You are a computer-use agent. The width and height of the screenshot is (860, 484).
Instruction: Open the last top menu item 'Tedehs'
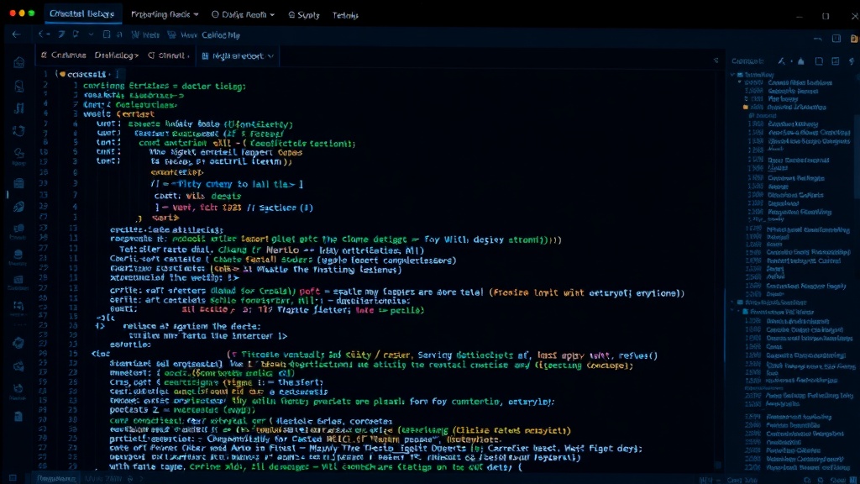(345, 15)
